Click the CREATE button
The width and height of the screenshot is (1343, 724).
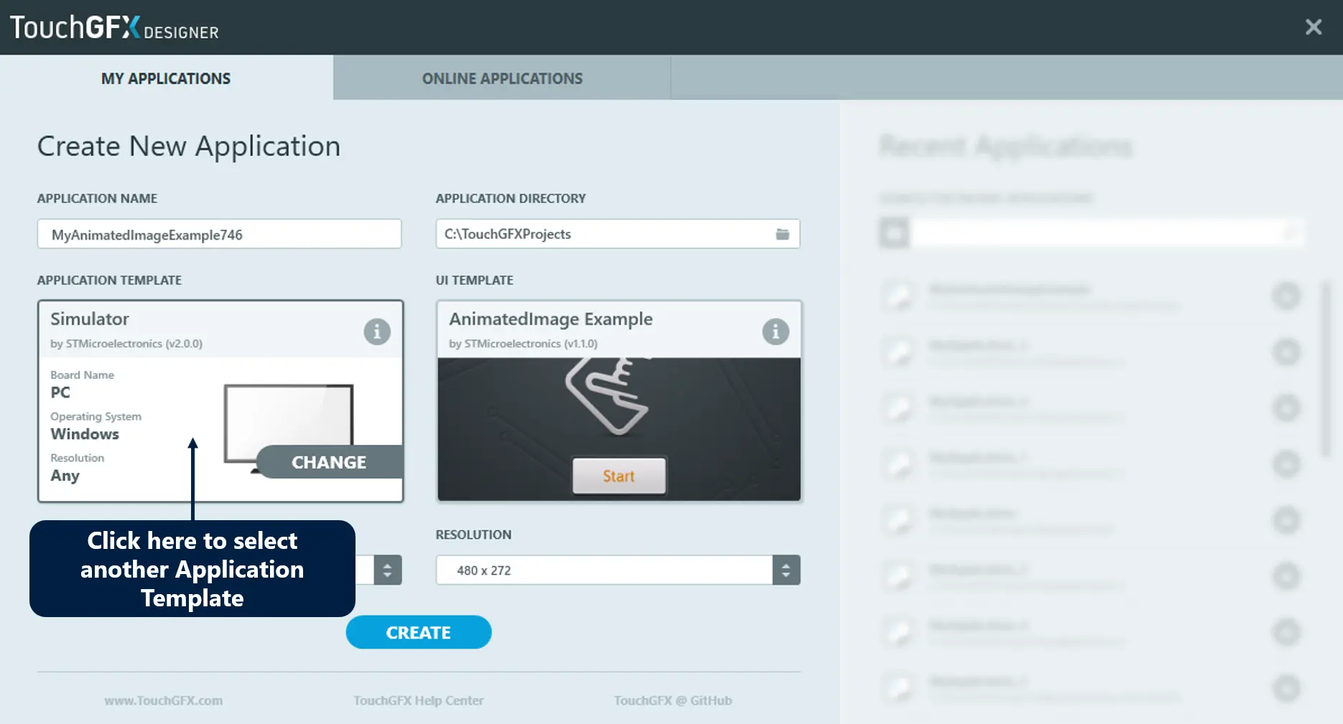click(x=419, y=632)
